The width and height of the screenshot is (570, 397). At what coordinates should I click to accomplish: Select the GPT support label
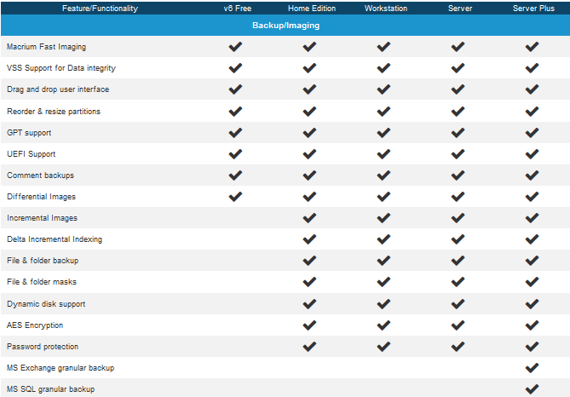click(29, 133)
